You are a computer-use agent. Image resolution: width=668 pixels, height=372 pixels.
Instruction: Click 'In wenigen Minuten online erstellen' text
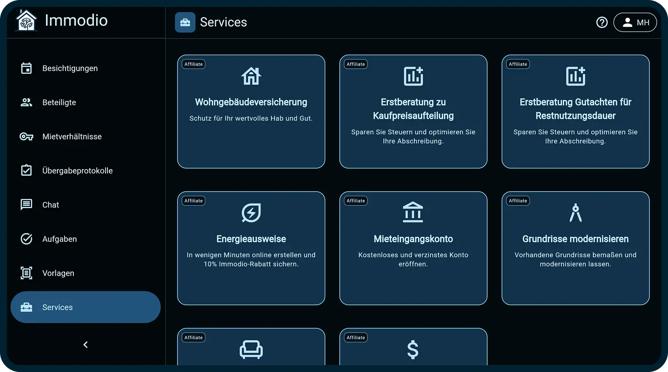click(251, 260)
